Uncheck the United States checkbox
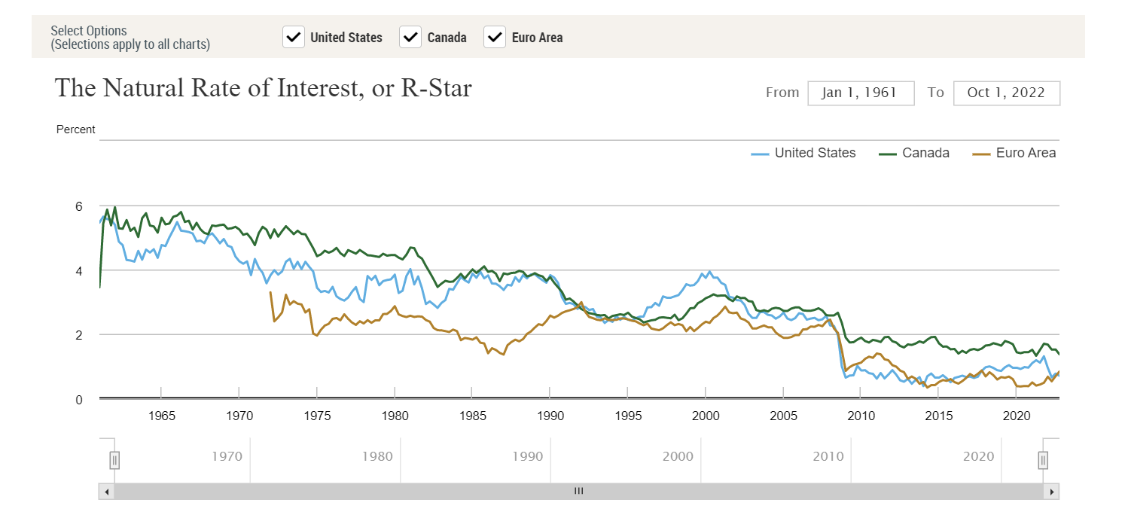Viewport: 1125px width, 518px height. pyautogui.click(x=294, y=37)
